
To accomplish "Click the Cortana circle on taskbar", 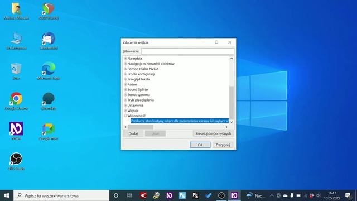I will [x=116, y=195].
